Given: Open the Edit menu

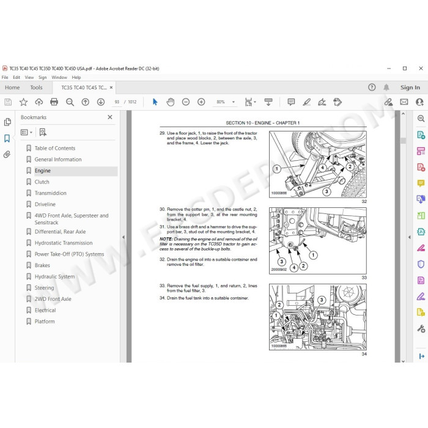Looking at the screenshot, I should pos(17,78).
